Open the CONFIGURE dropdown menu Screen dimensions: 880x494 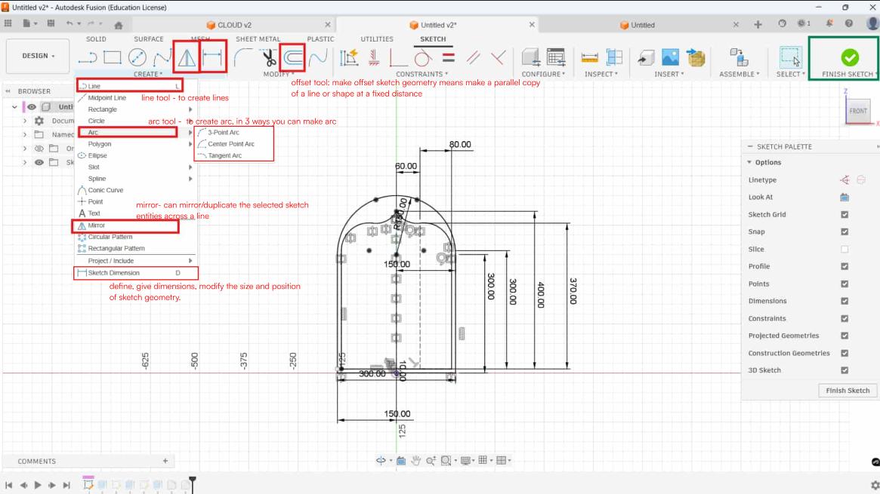click(x=542, y=74)
